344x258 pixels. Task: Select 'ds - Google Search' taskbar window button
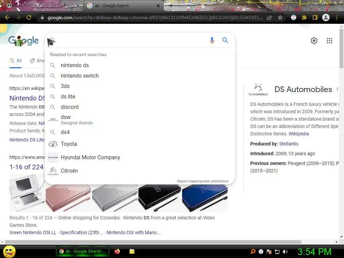pyautogui.click(x=83, y=251)
